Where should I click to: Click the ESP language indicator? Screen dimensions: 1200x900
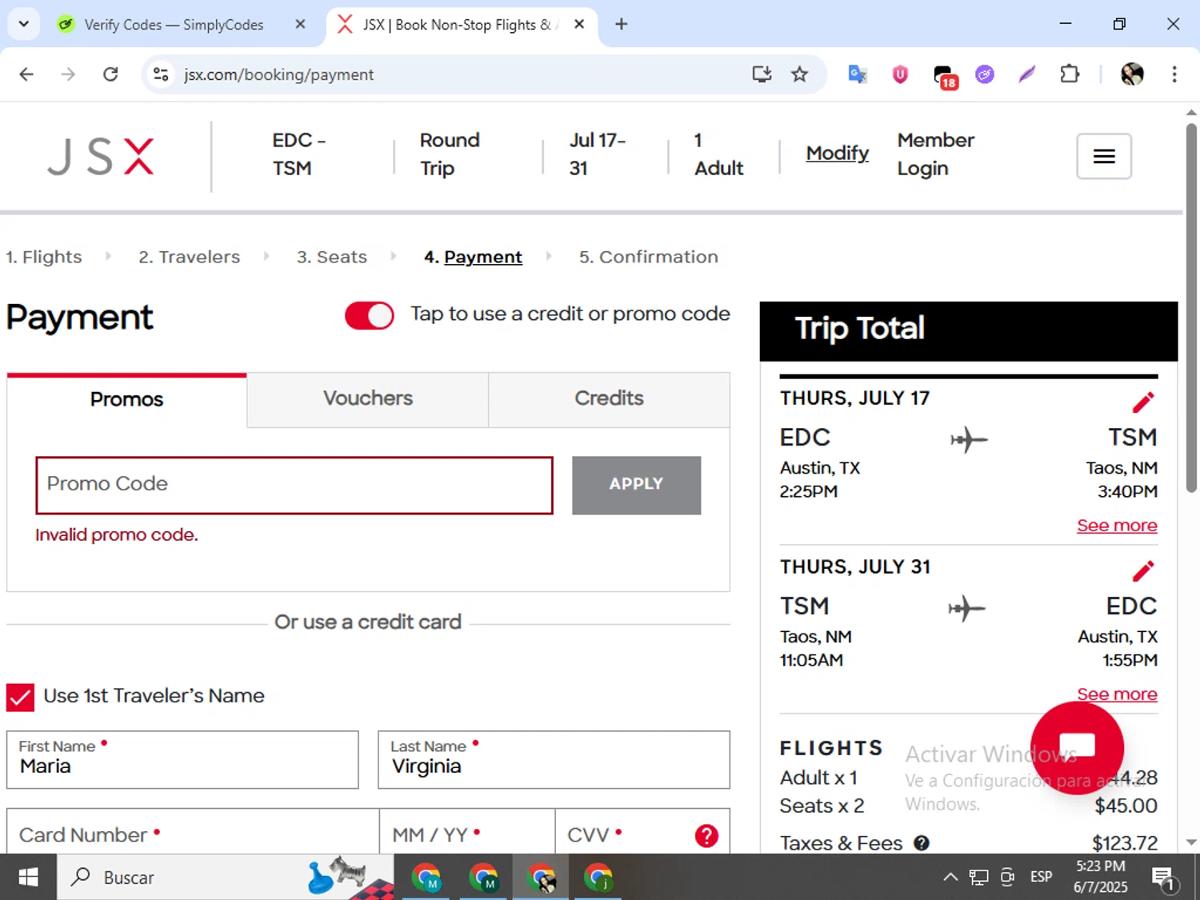coord(1041,877)
